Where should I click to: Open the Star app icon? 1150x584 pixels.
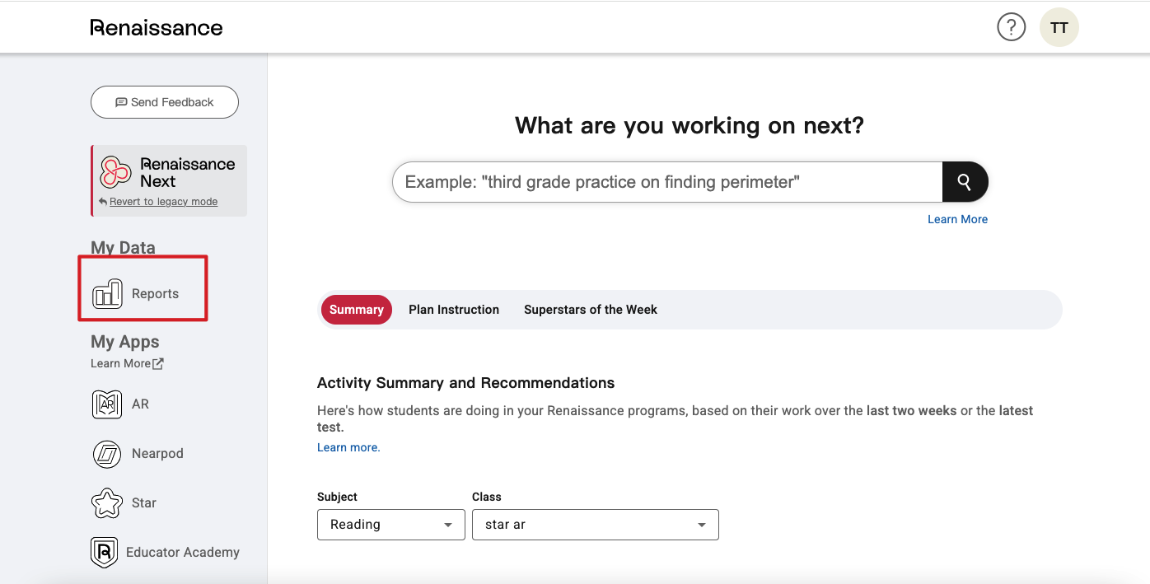pyautogui.click(x=107, y=503)
